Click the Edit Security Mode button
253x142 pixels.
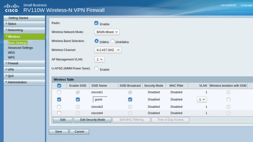pyautogui.click(x=93, y=120)
